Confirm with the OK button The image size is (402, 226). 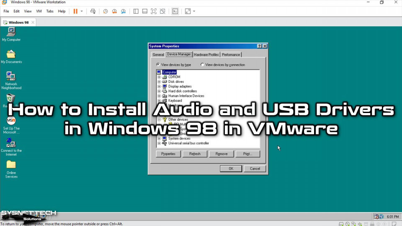click(x=231, y=169)
